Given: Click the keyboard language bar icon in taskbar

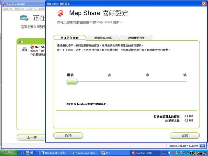Looking at the screenshot, I should (163, 153).
